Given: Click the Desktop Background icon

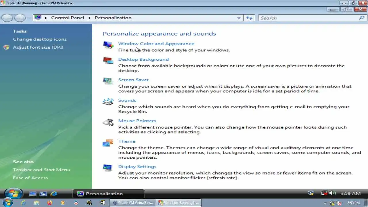Looking at the screenshot, I should coord(108,61).
